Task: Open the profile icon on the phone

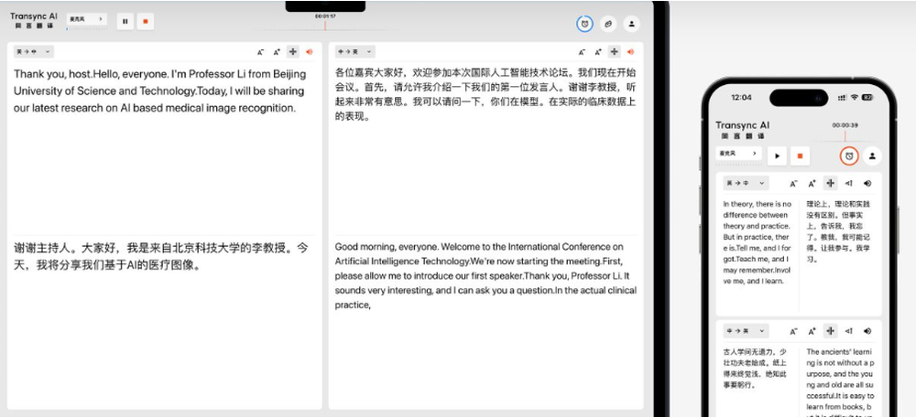Action: tap(872, 155)
